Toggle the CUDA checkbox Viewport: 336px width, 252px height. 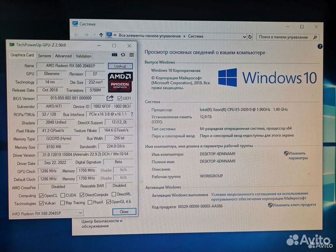coord(63,195)
